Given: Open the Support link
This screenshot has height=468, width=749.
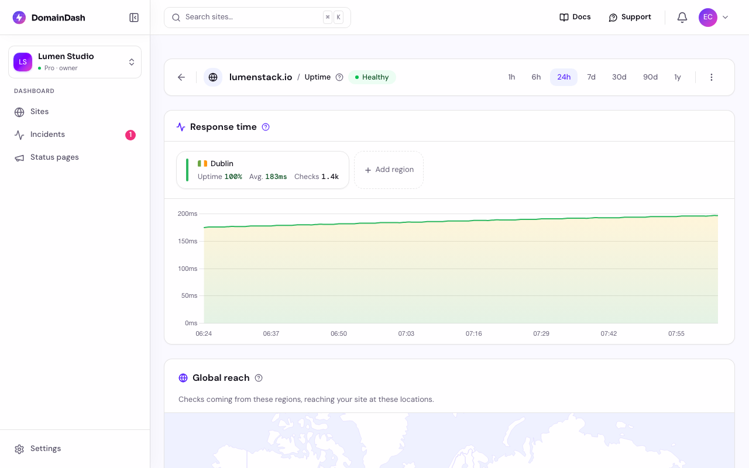Looking at the screenshot, I should click(x=630, y=18).
